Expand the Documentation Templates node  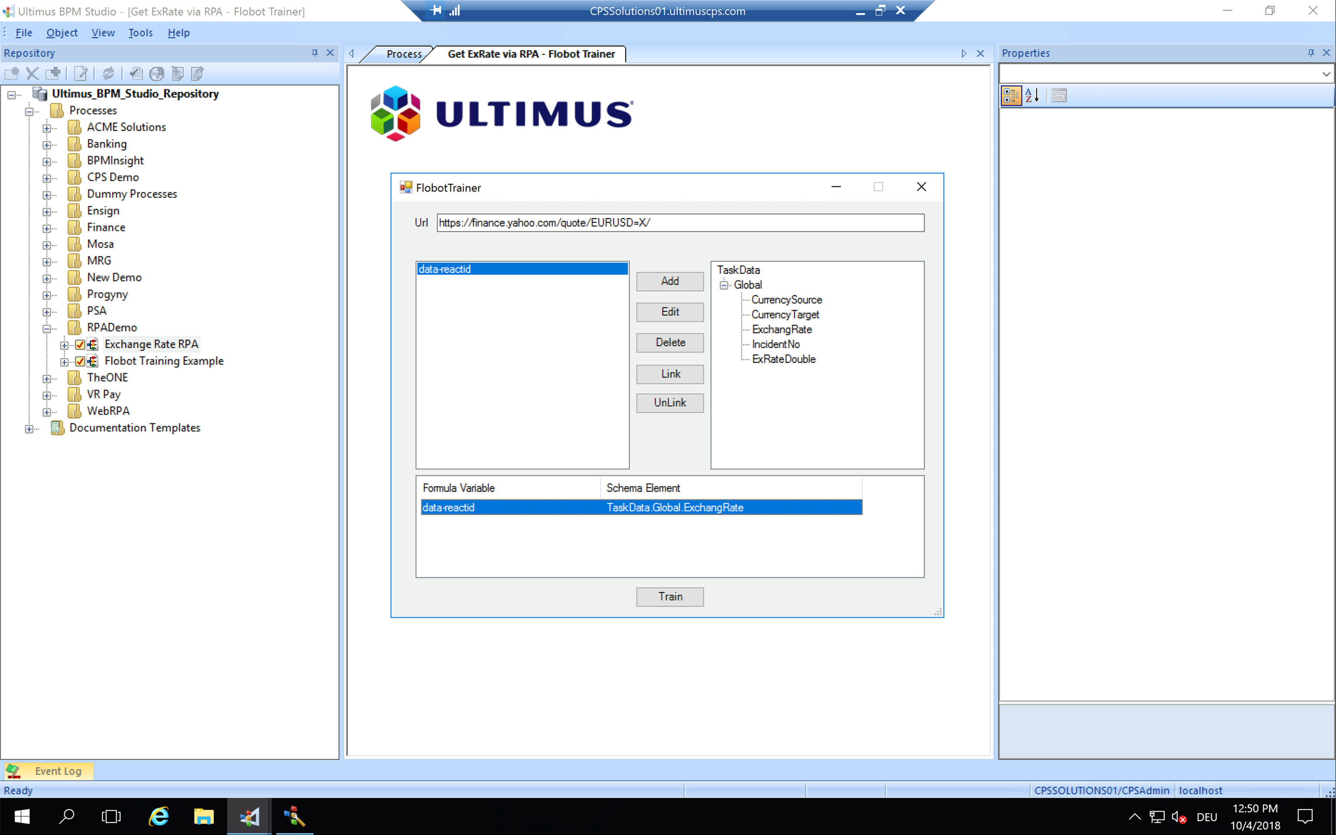(29, 428)
